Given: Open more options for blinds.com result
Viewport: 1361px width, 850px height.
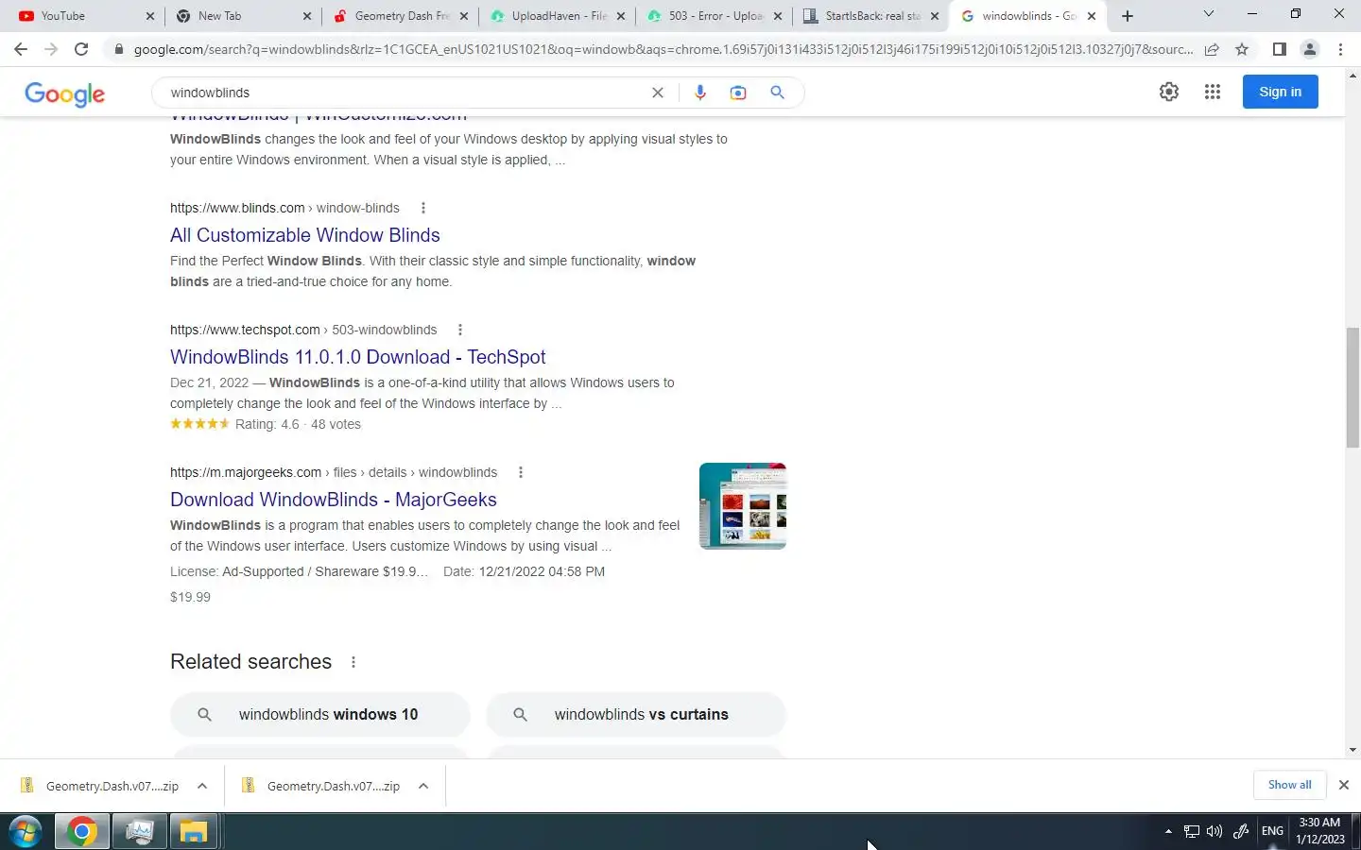Looking at the screenshot, I should [422, 208].
